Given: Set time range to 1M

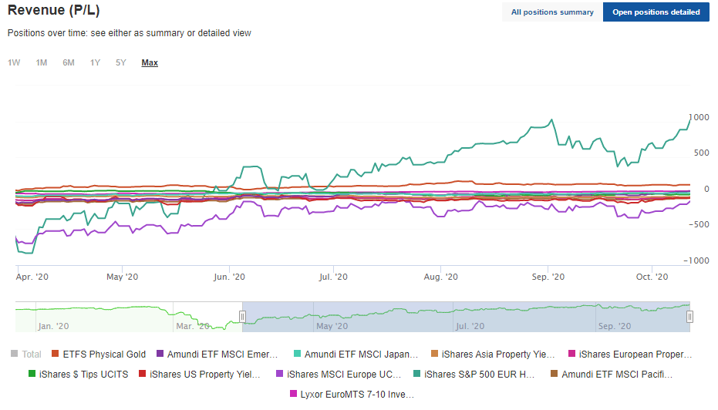Looking at the screenshot, I should pyautogui.click(x=42, y=62).
